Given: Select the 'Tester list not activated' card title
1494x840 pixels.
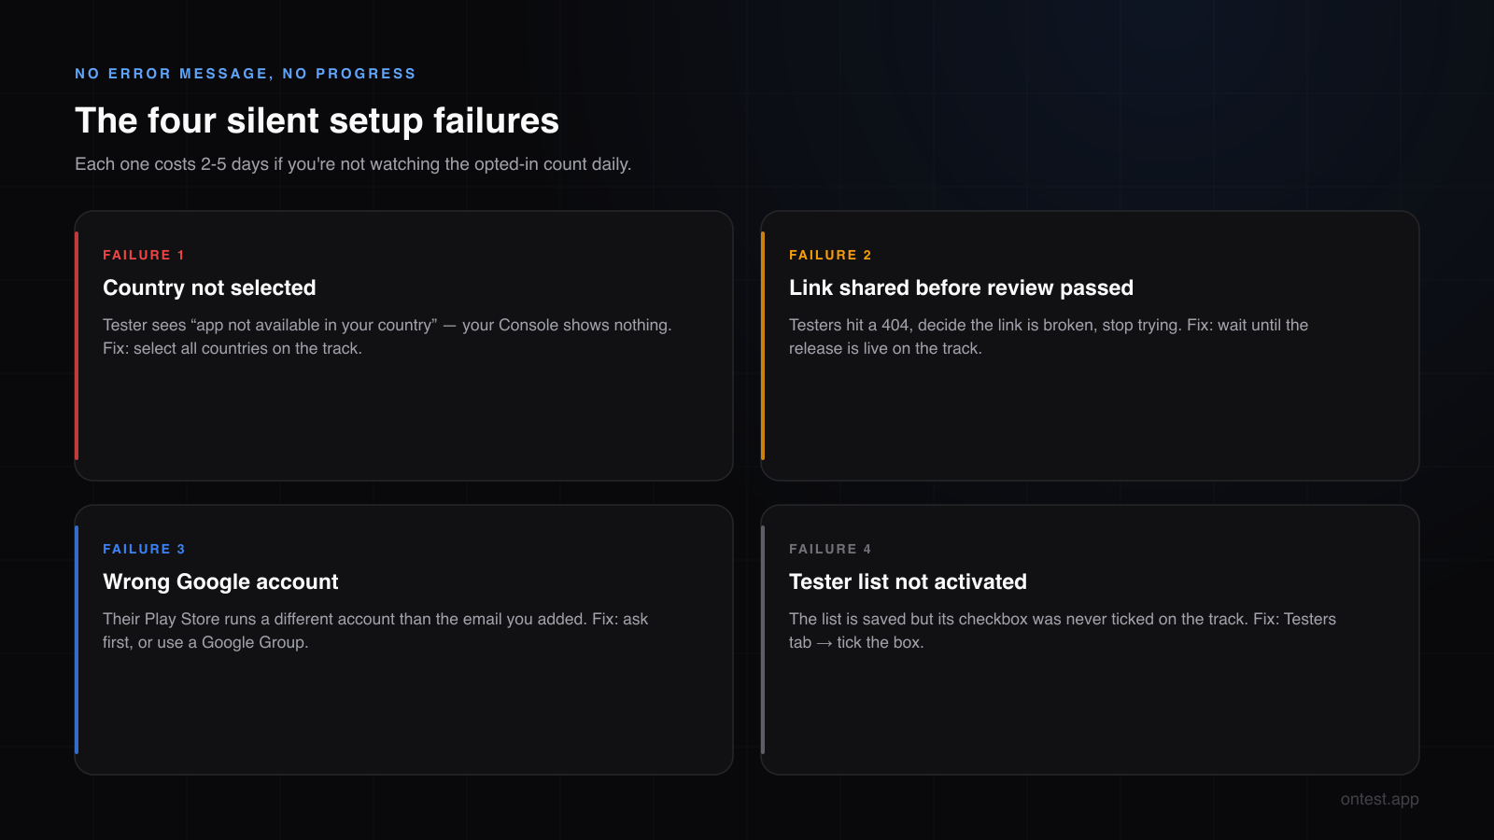Looking at the screenshot, I should pyautogui.click(x=908, y=581).
